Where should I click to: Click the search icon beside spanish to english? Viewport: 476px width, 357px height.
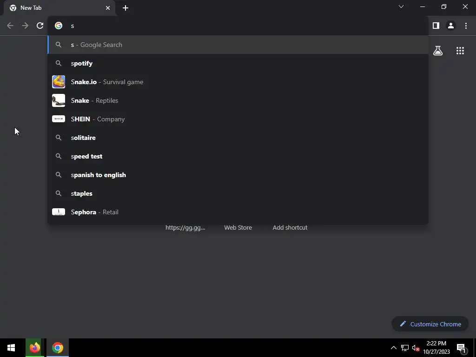[x=59, y=175]
